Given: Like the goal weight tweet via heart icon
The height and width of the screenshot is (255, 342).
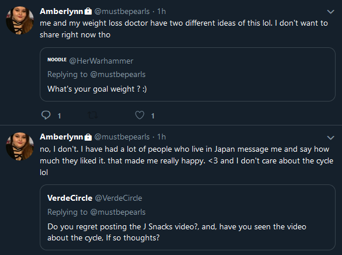Looking at the screenshot, I should (x=140, y=115).
